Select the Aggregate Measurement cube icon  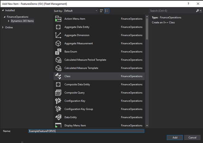coord(58,43)
